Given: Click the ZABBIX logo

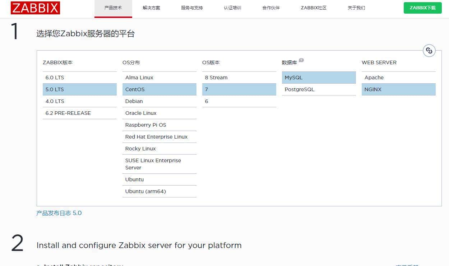Looking at the screenshot, I should [x=35, y=8].
